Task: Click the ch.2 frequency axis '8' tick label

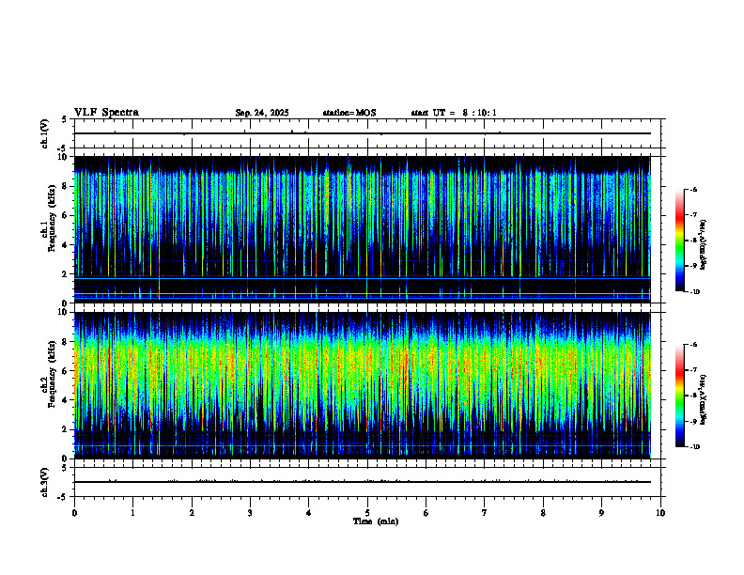Action: pos(67,342)
